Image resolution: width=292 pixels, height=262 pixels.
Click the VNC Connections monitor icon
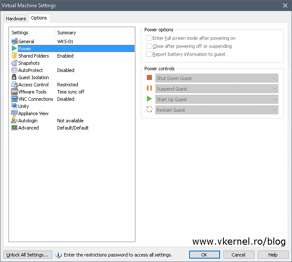[x=14, y=99]
